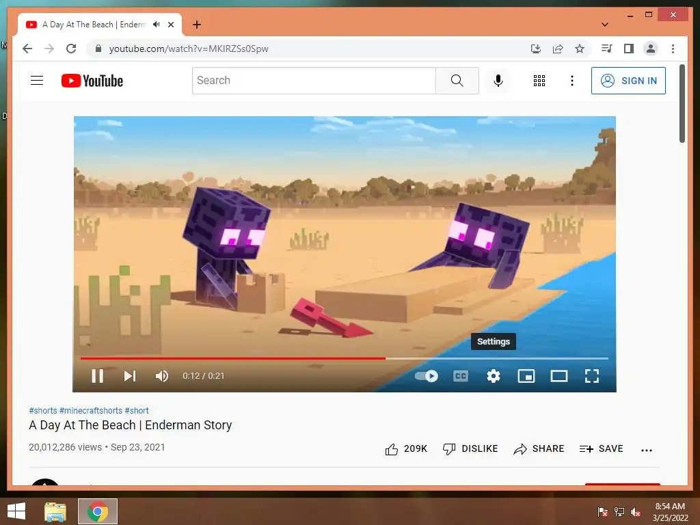Click the page vertical scrollbar
Image resolution: width=700 pixels, height=525 pixels.
point(682,104)
